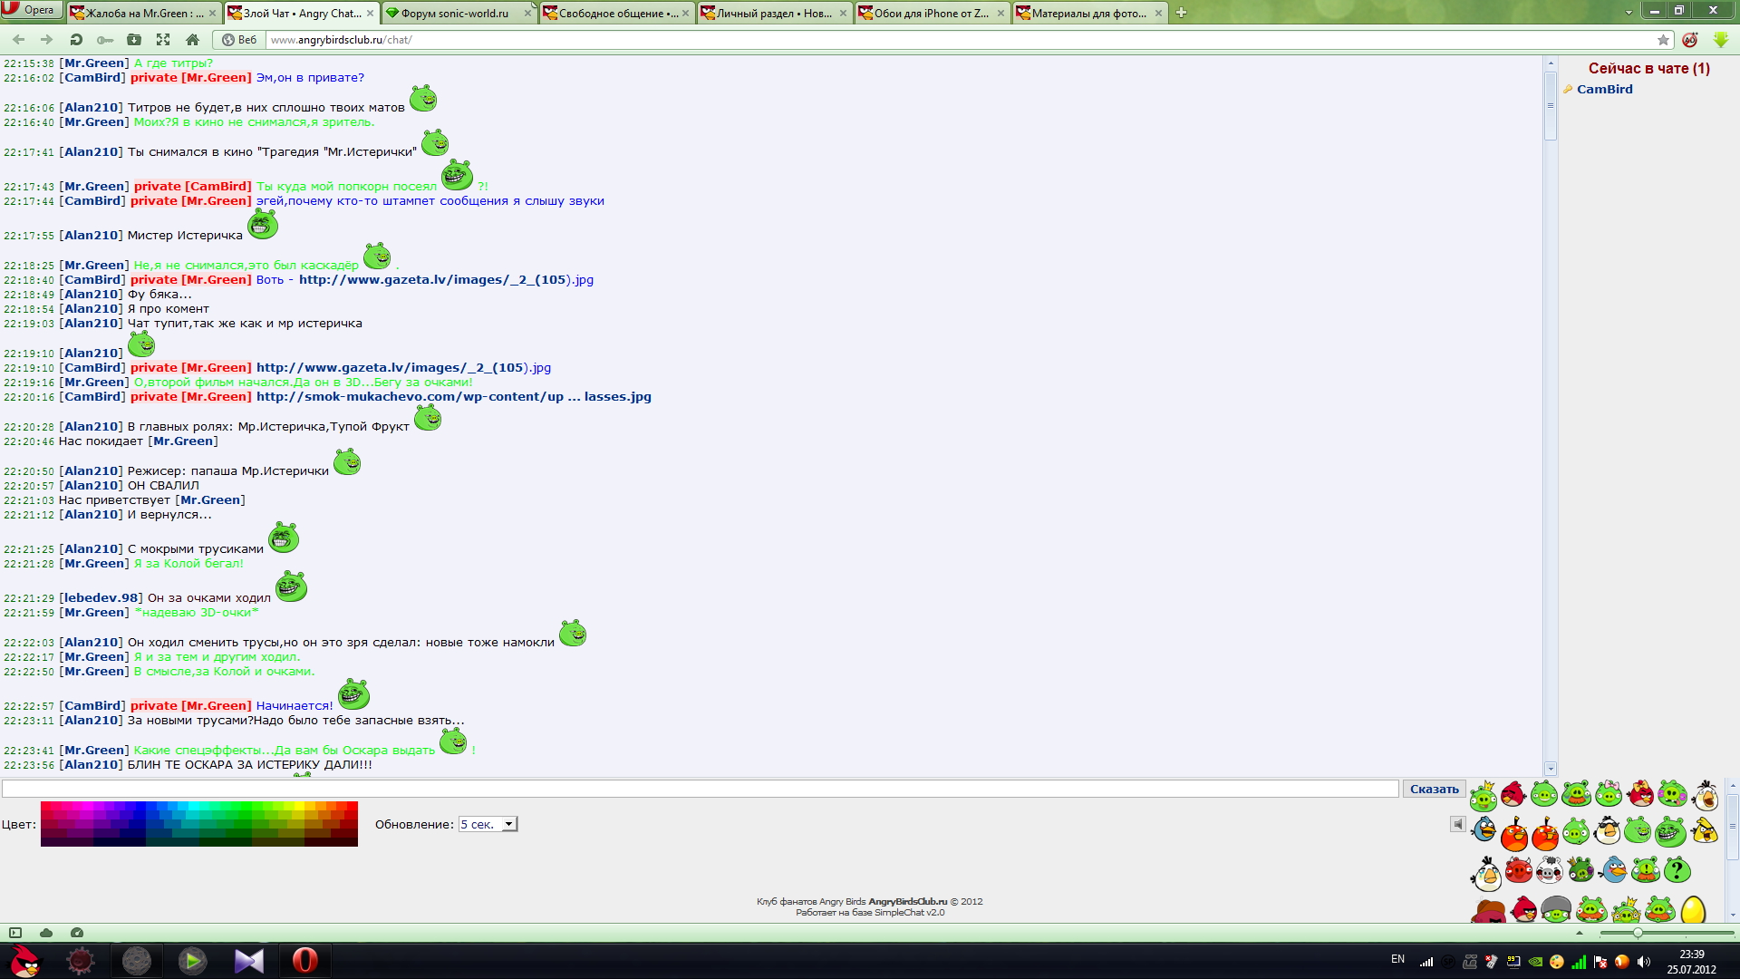
Task: Expand the closed tabs list arrow
Action: click(1629, 13)
